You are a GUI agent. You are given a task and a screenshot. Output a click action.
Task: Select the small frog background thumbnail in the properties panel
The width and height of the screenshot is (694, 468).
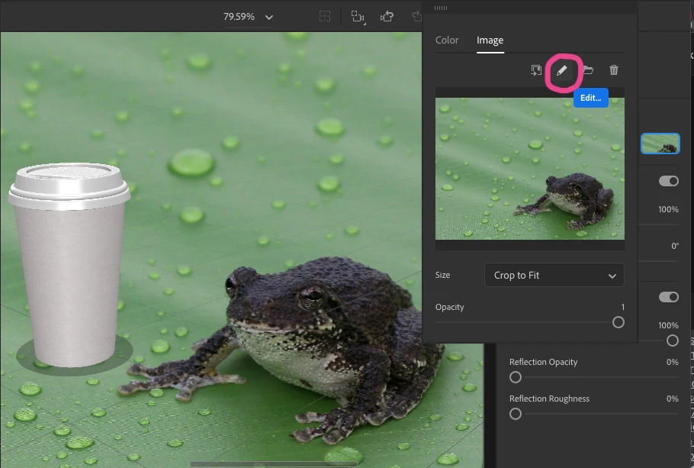660,144
